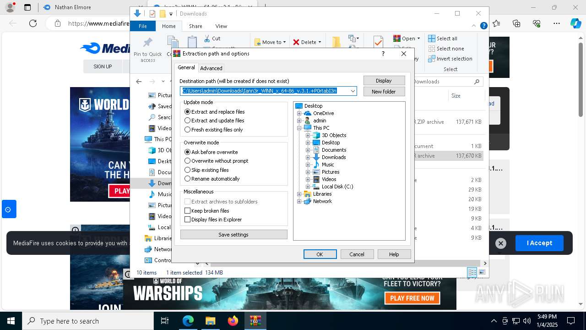The width and height of the screenshot is (586, 330).
Task: Click Select all in Explorer ribbon
Action: point(443,38)
